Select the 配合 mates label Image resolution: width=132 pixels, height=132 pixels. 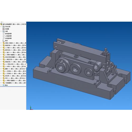(6, 85)
